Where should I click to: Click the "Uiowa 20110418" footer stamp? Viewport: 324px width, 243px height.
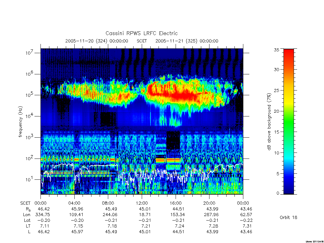coord(315,241)
